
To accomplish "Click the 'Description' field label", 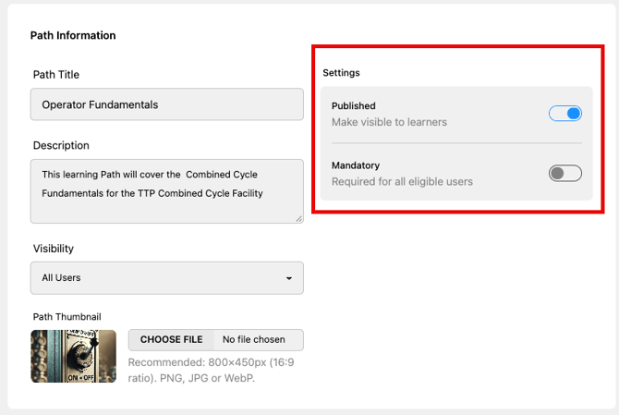I will click(x=61, y=146).
